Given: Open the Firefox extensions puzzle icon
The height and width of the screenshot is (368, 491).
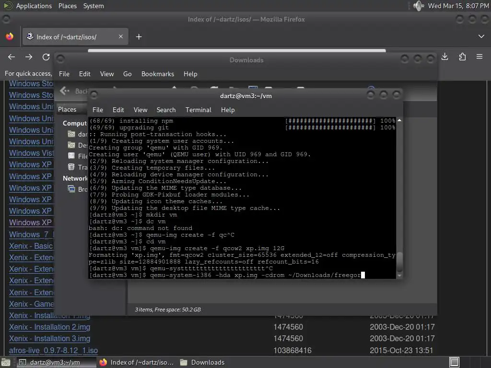Looking at the screenshot, I should [462, 57].
